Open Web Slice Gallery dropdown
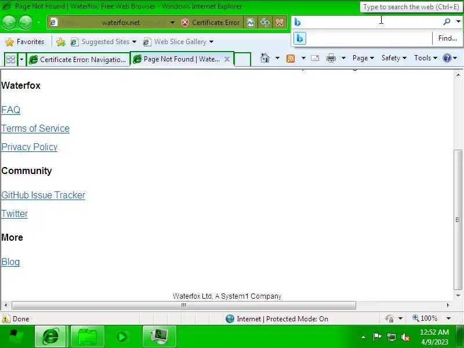 pyautogui.click(x=178, y=42)
